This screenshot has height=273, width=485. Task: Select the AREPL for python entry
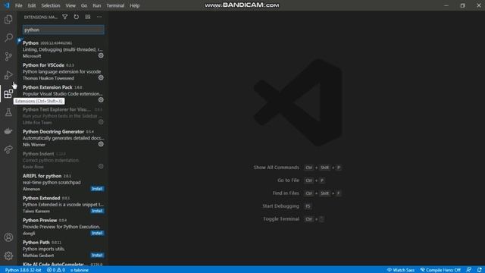tap(62, 182)
